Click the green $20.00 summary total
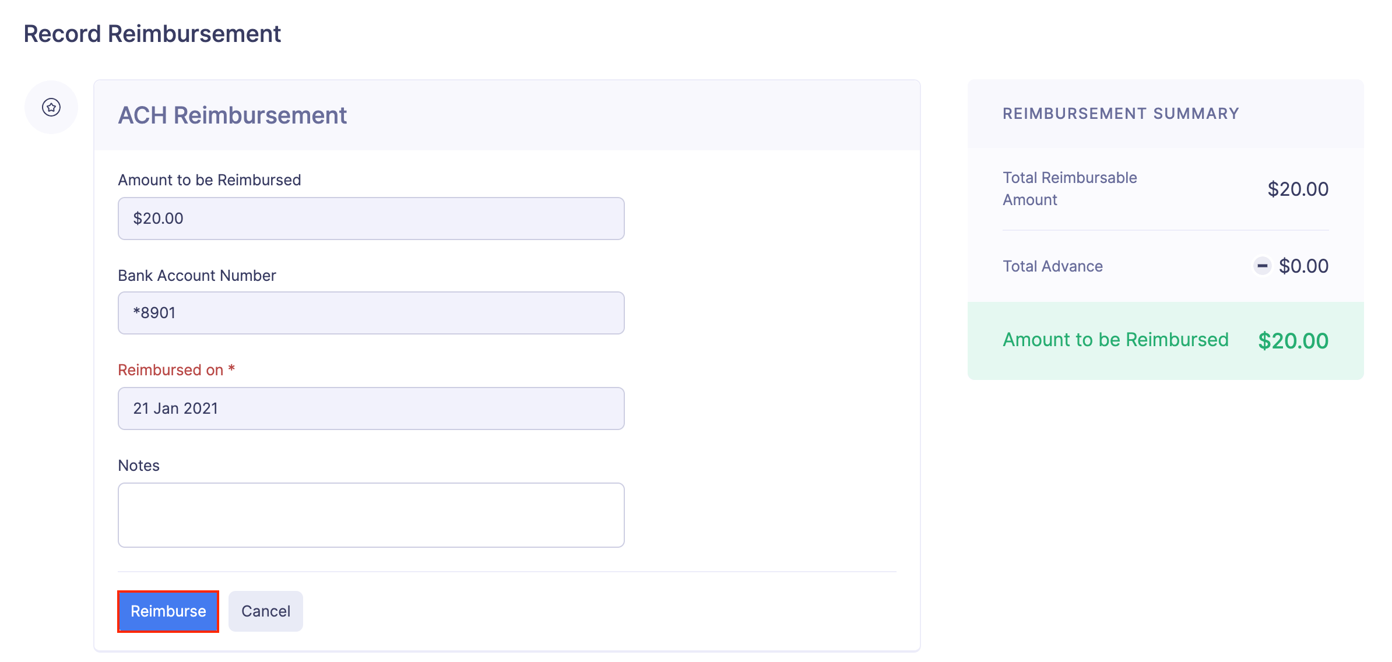 click(x=1293, y=341)
